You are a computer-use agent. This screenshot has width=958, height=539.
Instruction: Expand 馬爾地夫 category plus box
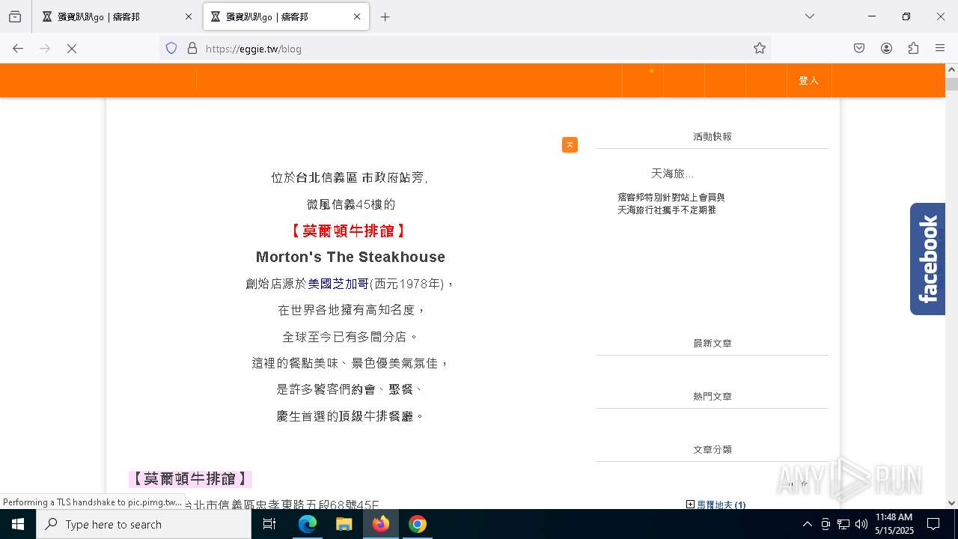[x=690, y=505]
